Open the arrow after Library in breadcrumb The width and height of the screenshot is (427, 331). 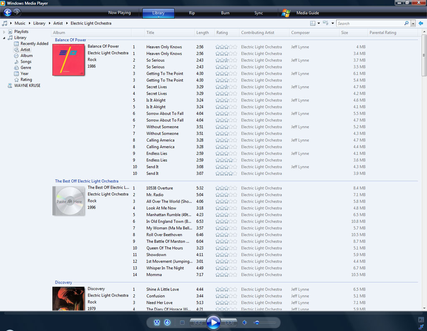50,23
